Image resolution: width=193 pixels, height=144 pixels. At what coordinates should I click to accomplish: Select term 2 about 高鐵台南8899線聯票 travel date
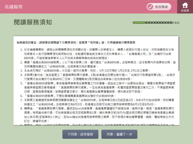pos(96,64)
